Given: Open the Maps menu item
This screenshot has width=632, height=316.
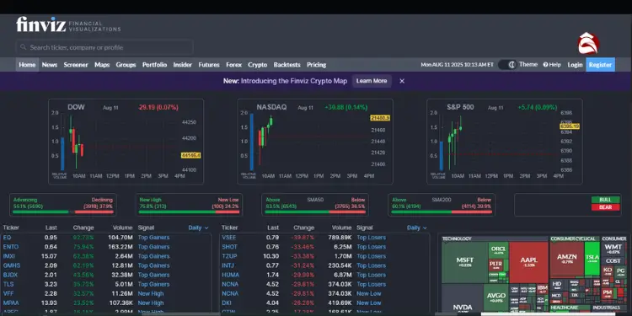Looking at the screenshot, I should tap(102, 65).
